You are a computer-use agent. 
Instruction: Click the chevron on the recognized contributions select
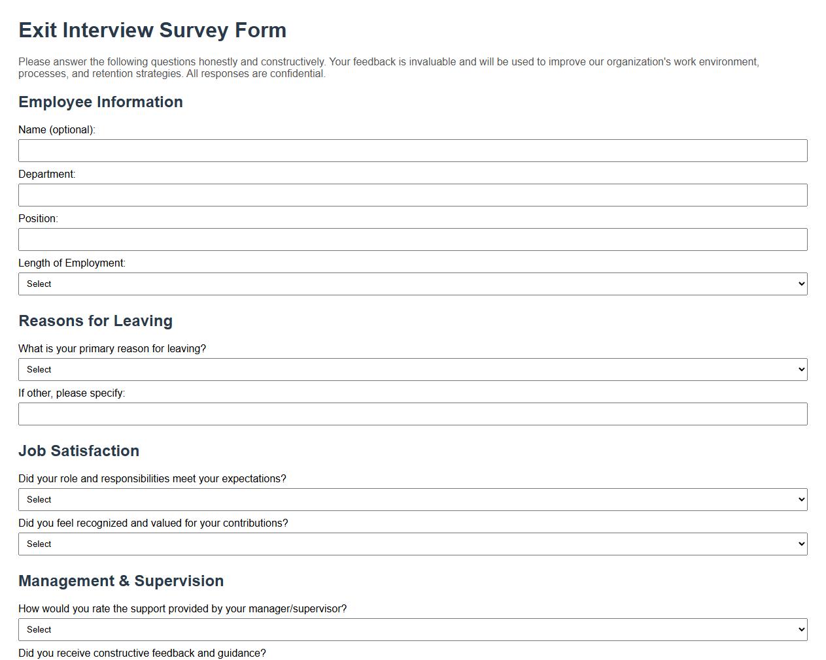(802, 544)
